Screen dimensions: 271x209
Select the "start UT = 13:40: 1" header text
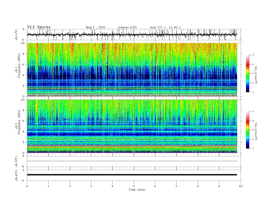[x=165, y=27]
